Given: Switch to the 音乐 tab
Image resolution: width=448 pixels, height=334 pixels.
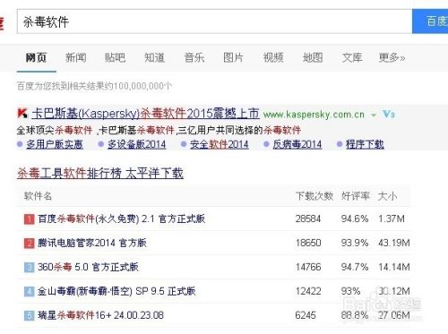Looking at the screenshot, I should 194,57.
